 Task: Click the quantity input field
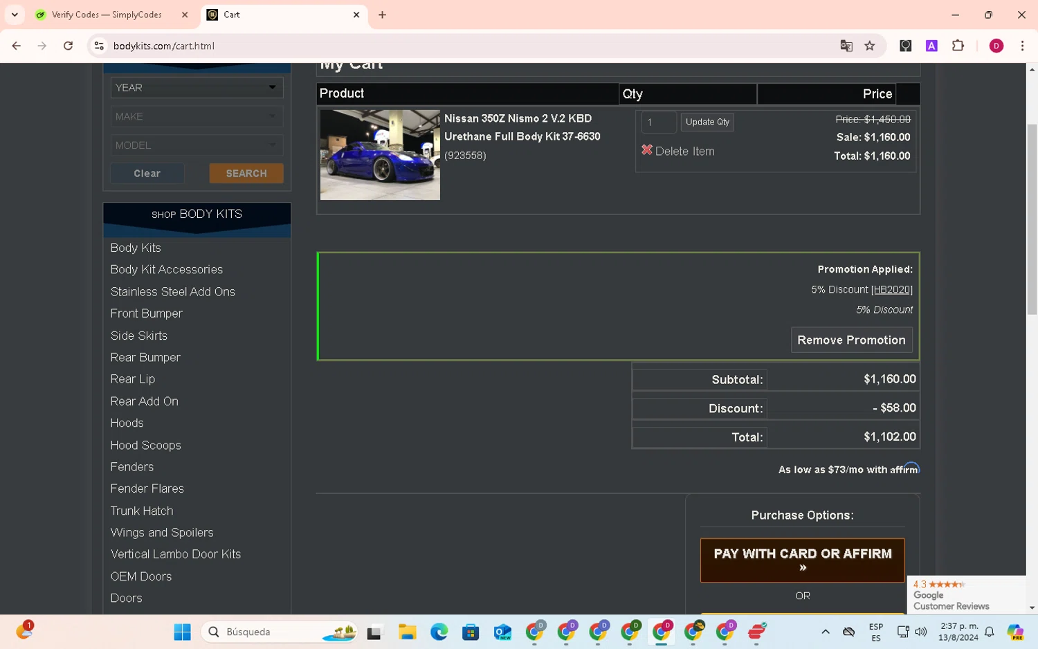click(658, 122)
